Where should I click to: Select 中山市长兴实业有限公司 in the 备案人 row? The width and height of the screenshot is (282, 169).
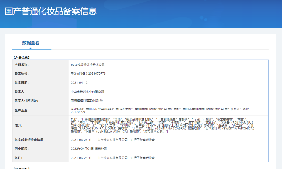[x=87, y=92]
